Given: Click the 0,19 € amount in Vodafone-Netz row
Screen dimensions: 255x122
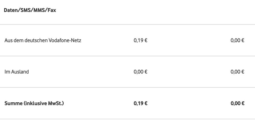Looking at the screenshot, I should point(141,40).
